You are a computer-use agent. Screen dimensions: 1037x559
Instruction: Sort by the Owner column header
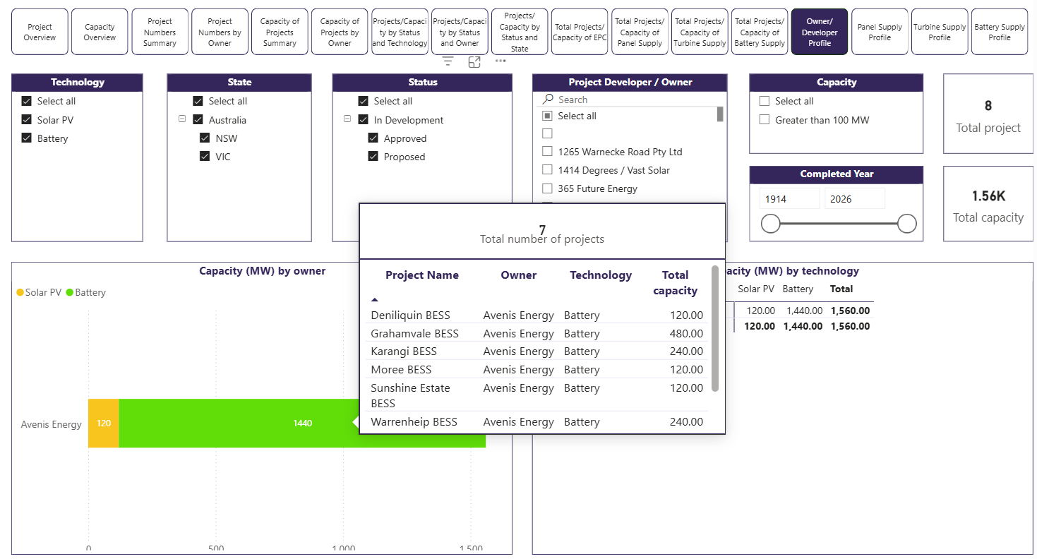pyautogui.click(x=519, y=275)
